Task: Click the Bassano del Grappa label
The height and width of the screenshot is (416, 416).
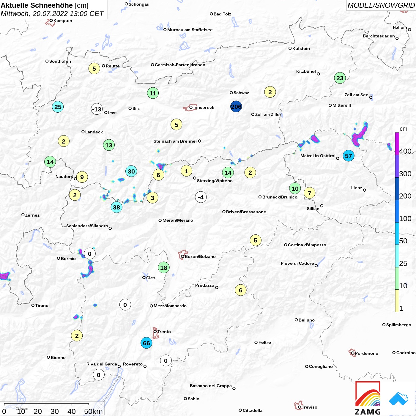Action: pyautogui.click(x=211, y=386)
